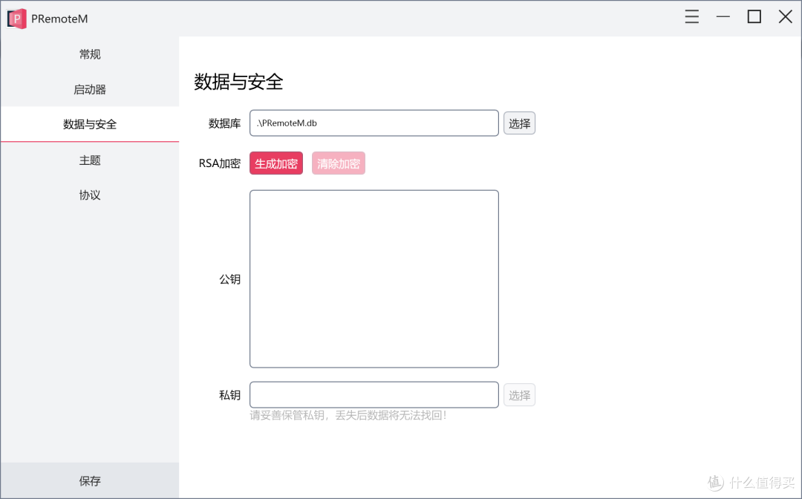Click the 数据与安全 page heading

pos(237,82)
